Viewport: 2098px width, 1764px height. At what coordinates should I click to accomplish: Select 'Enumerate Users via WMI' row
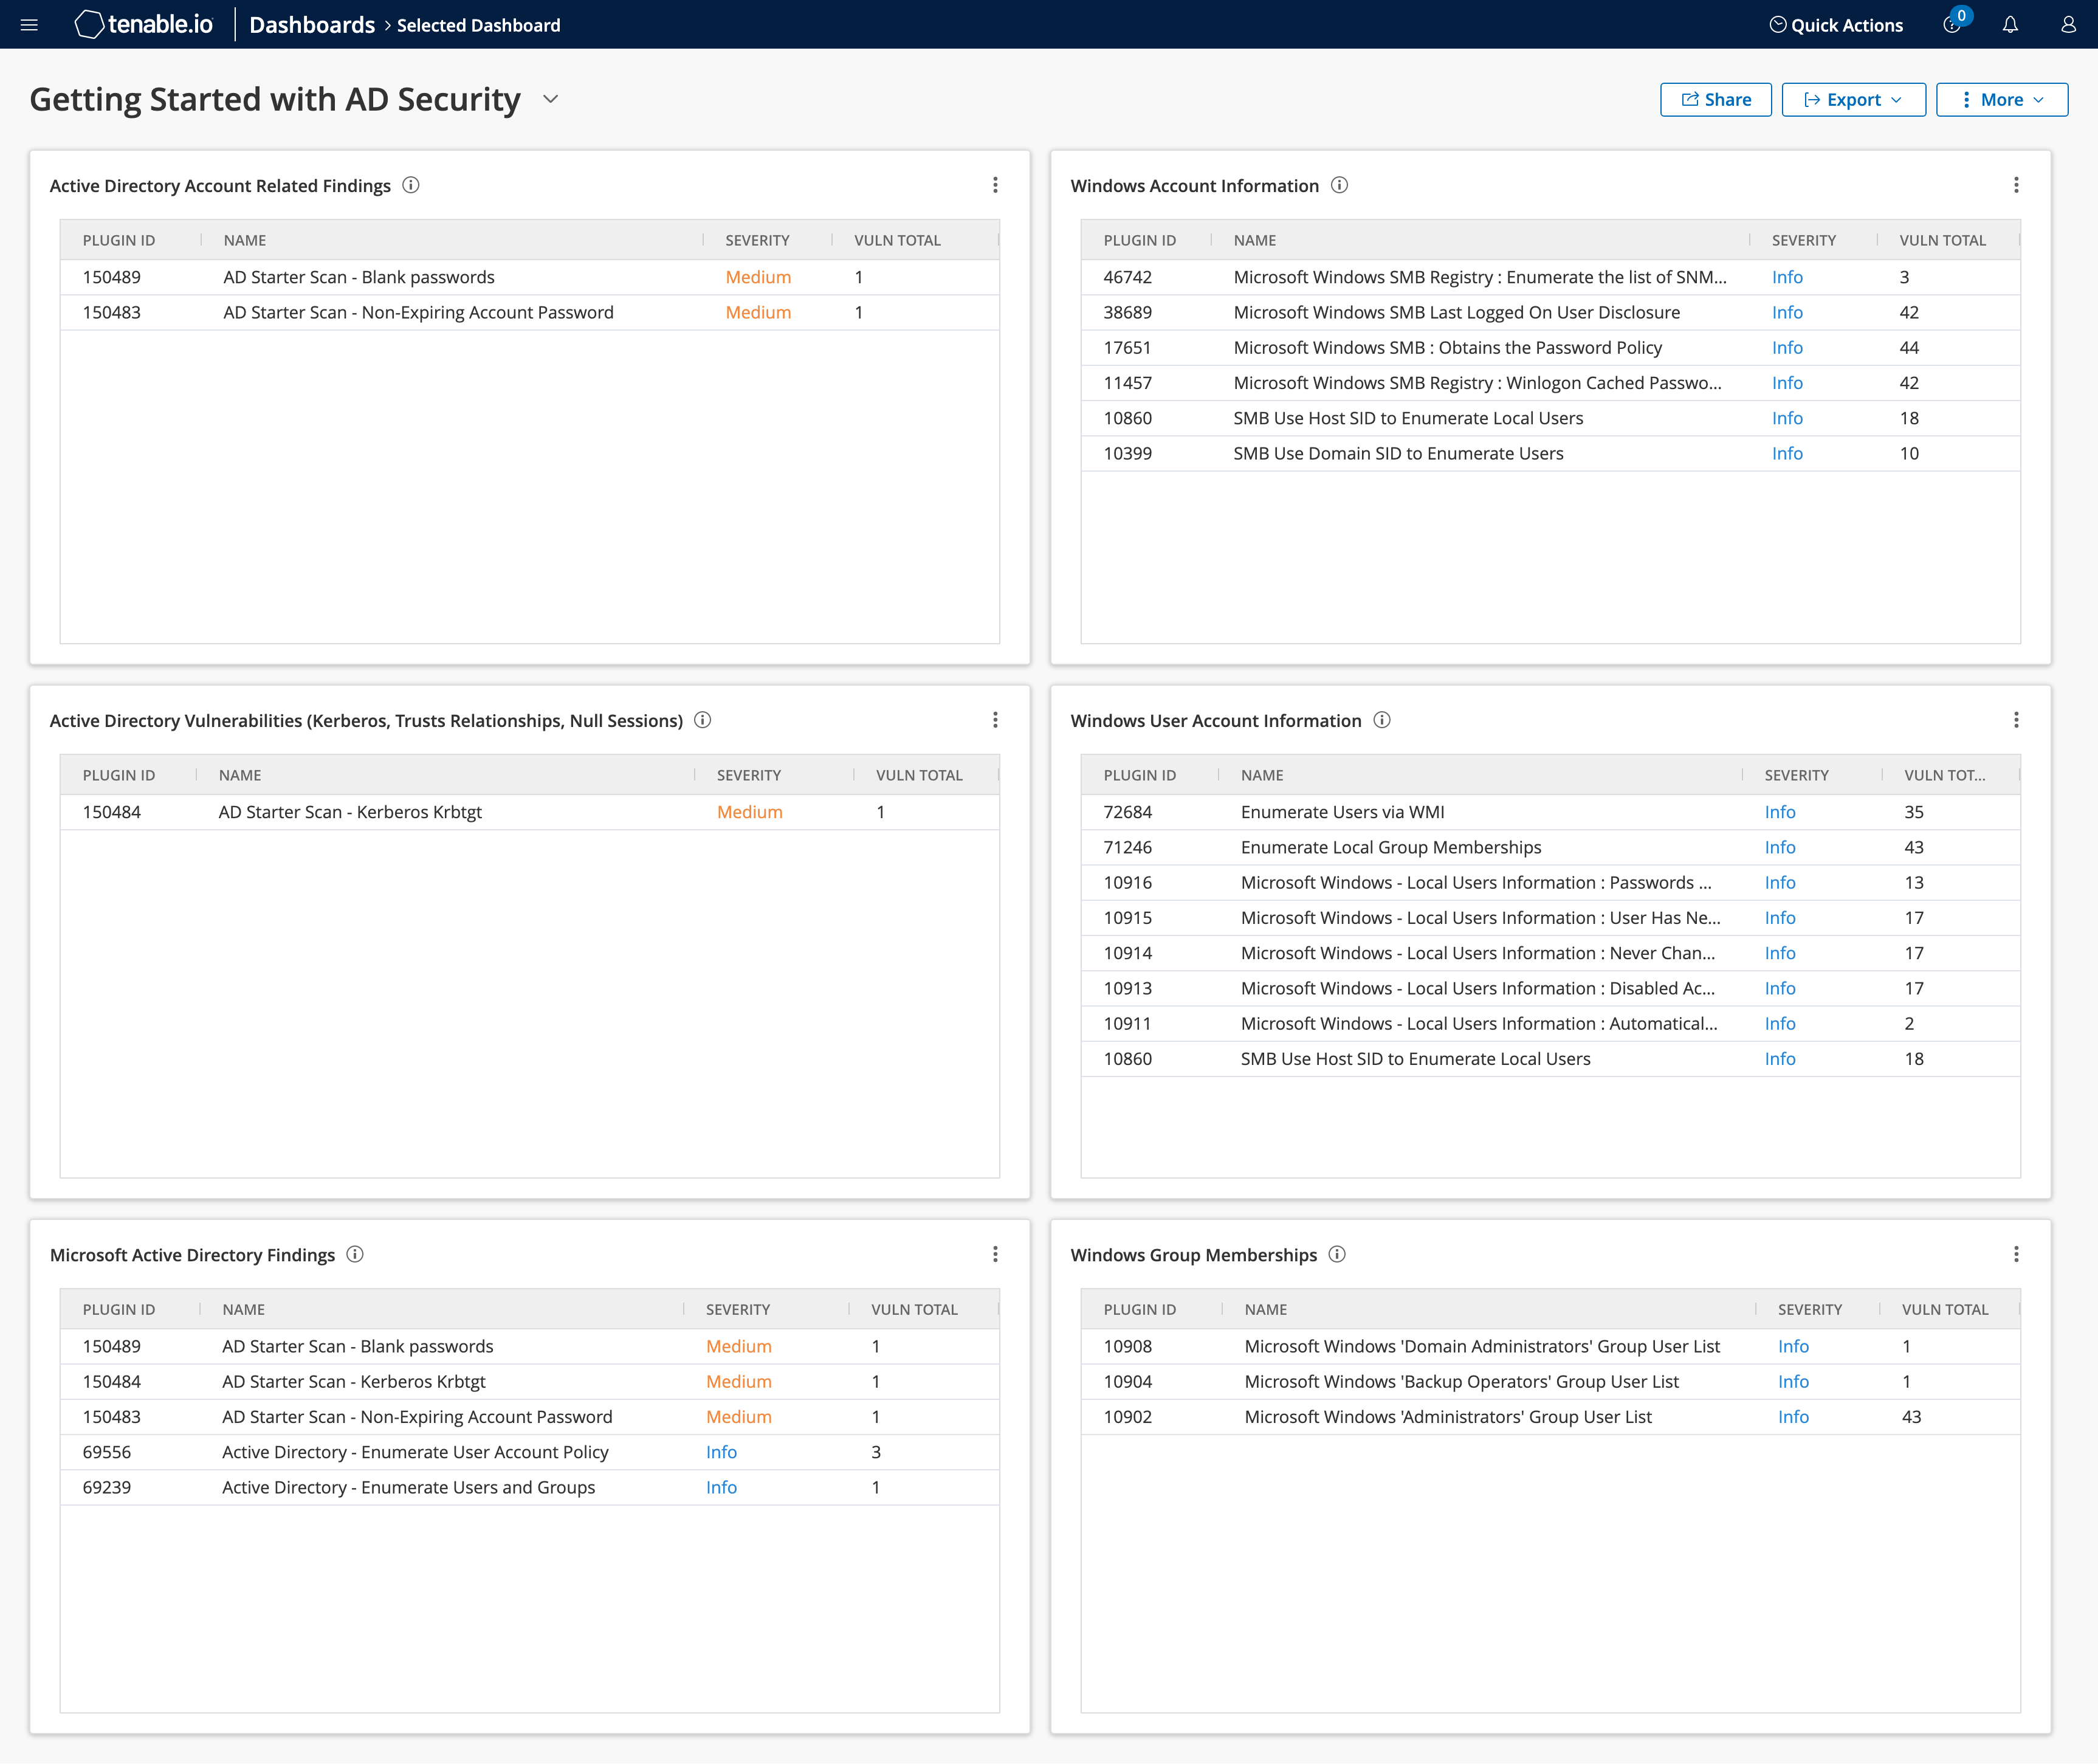tap(1550, 812)
